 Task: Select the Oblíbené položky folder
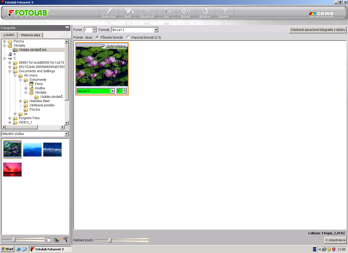[42, 105]
